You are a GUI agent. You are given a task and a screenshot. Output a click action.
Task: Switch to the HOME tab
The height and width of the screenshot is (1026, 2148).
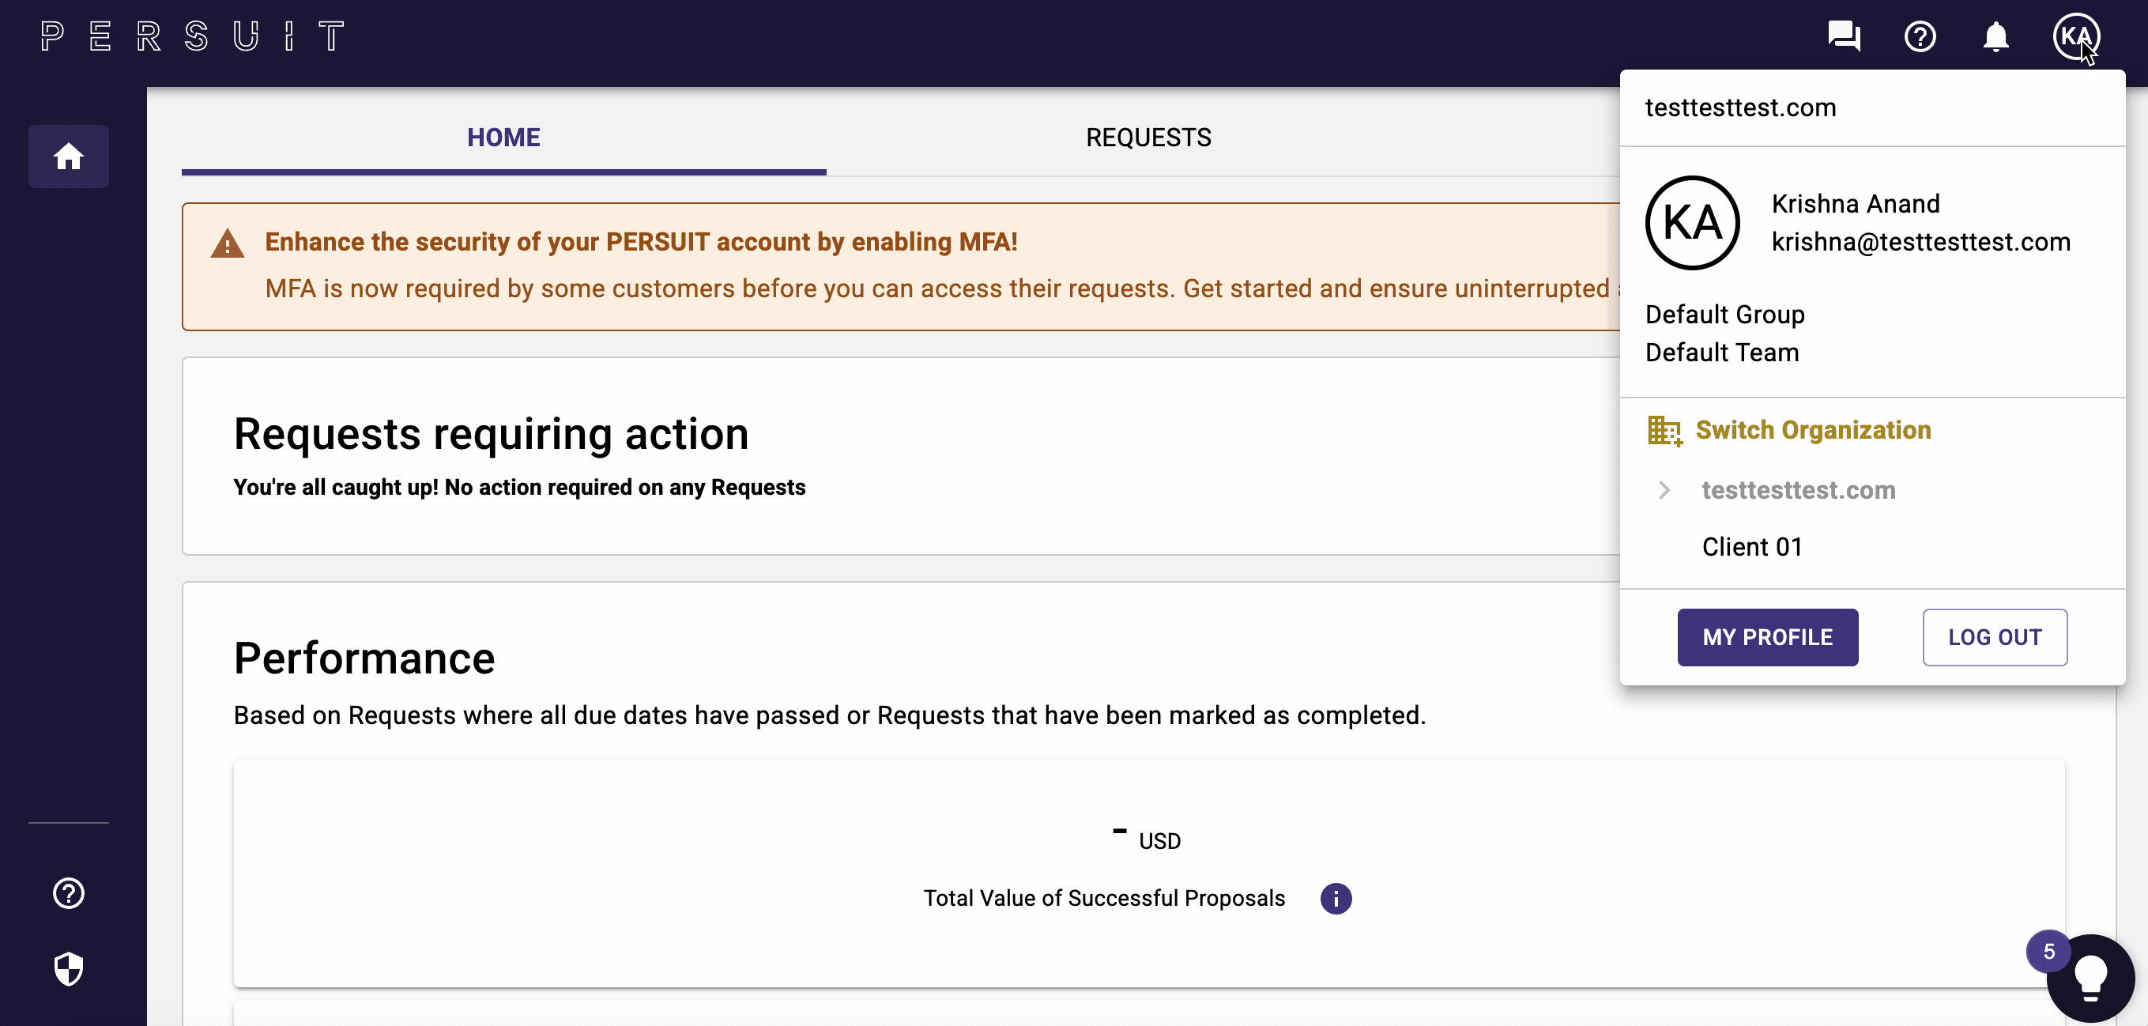(x=503, y=137)
